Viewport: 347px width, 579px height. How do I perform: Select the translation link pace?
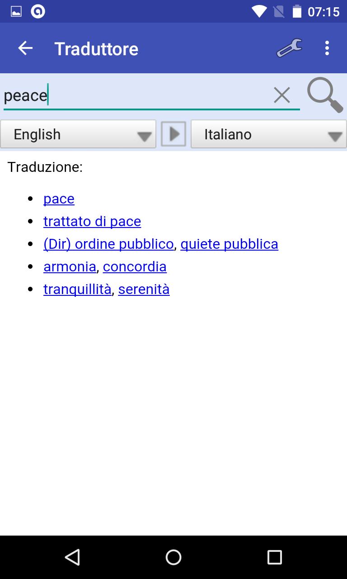coord(59,199)
